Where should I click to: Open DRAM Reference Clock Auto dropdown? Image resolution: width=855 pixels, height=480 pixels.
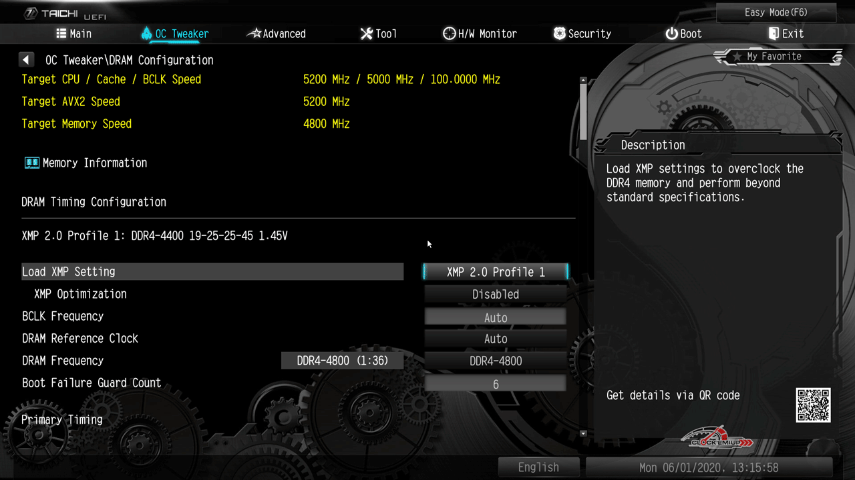[x=495, y=339]
